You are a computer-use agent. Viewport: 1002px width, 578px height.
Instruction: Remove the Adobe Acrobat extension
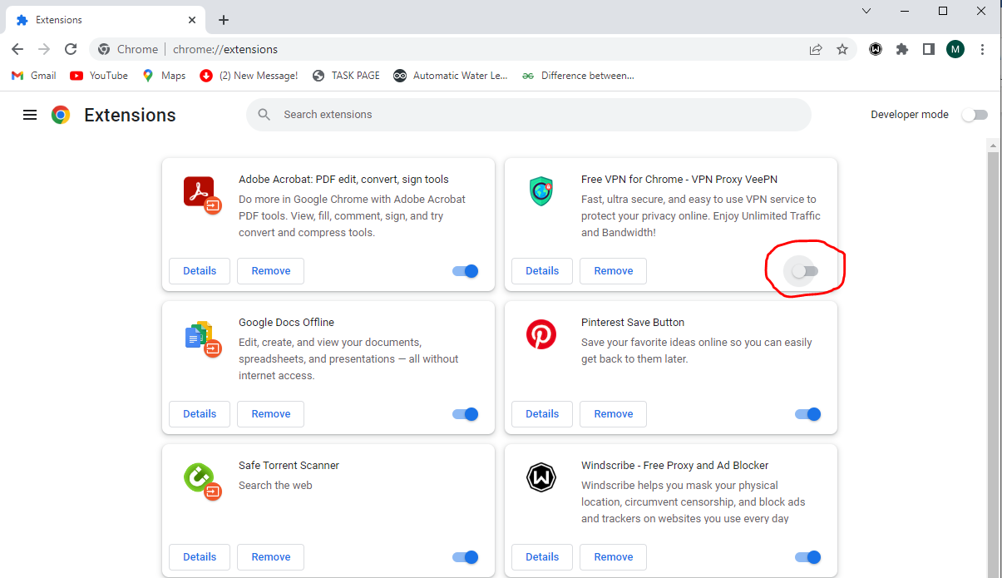(271, 271)
